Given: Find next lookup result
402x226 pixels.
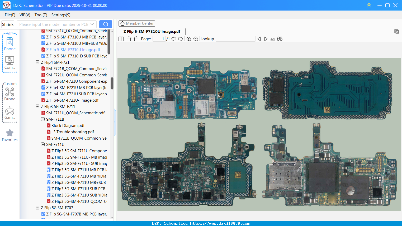Looking at the screenshot, I should [266, 39].
